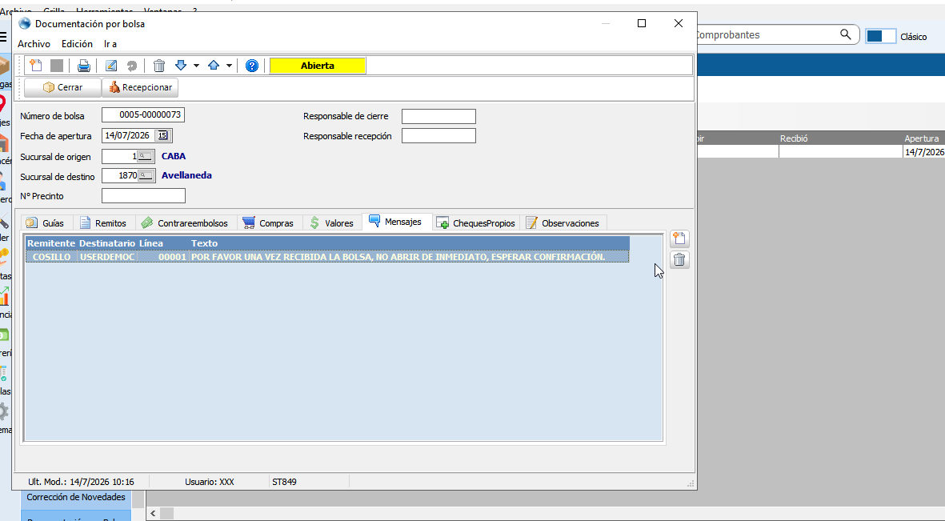Click the Ult. Mod. status bar entry
Image resolution: width=945 pixels, height=521 pixels.
click(81, 482)
